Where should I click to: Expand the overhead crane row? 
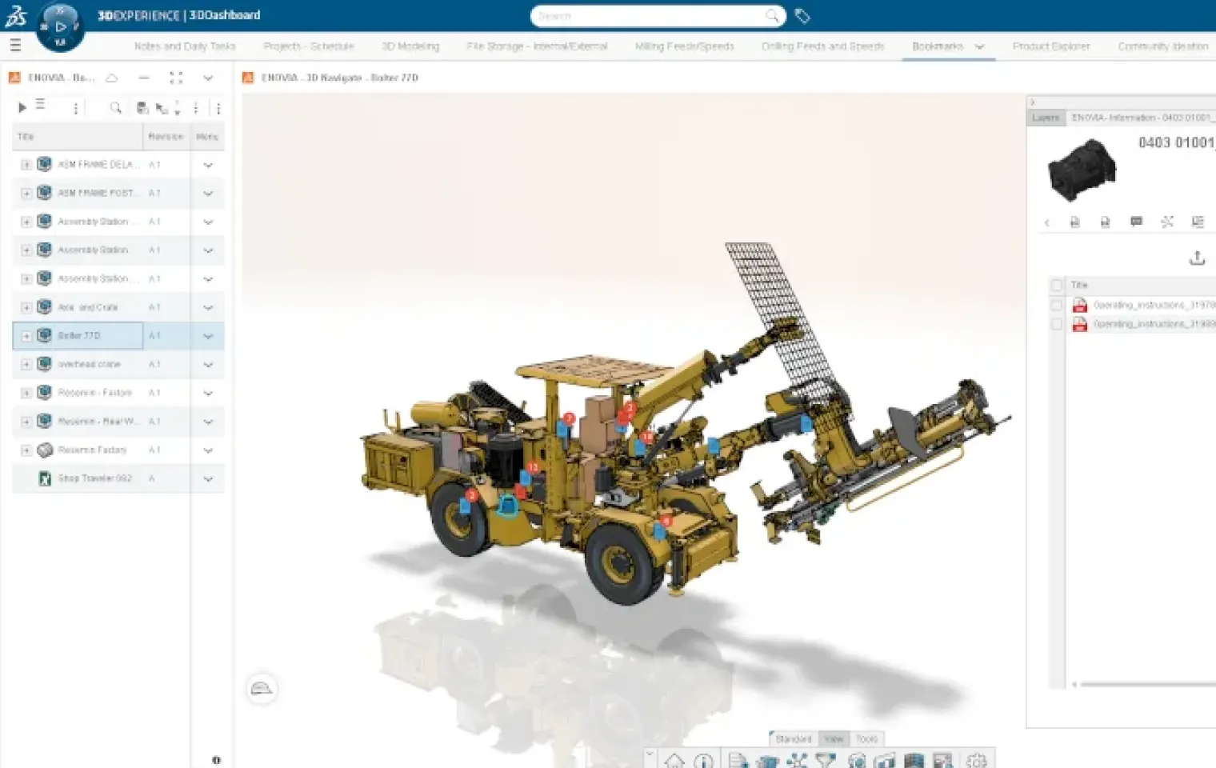click(26, 365)
